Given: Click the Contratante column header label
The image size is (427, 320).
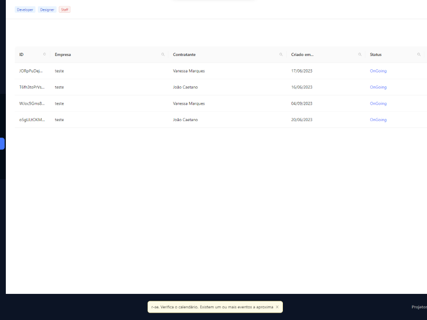Looking at the screenshot, I should pos(184,55).
